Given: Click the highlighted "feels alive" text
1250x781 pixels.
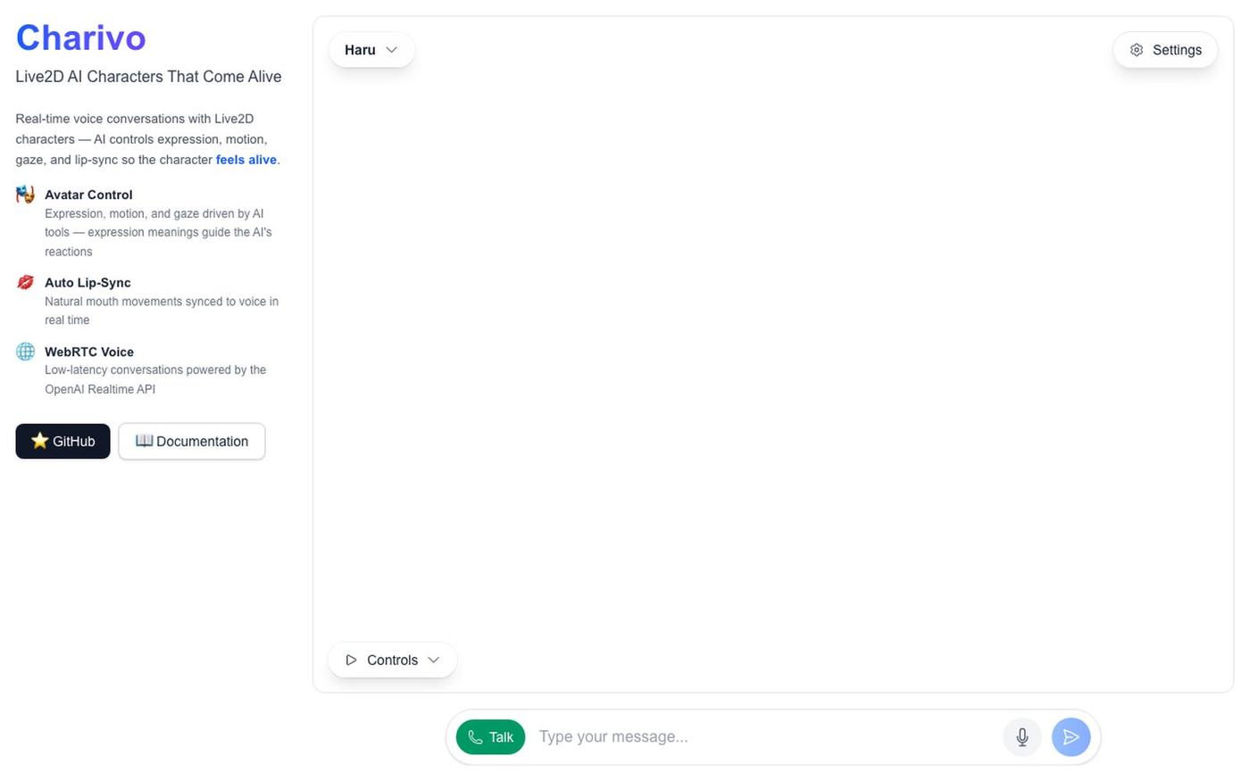Looking at the screenshot, I should tap(246, 160).
